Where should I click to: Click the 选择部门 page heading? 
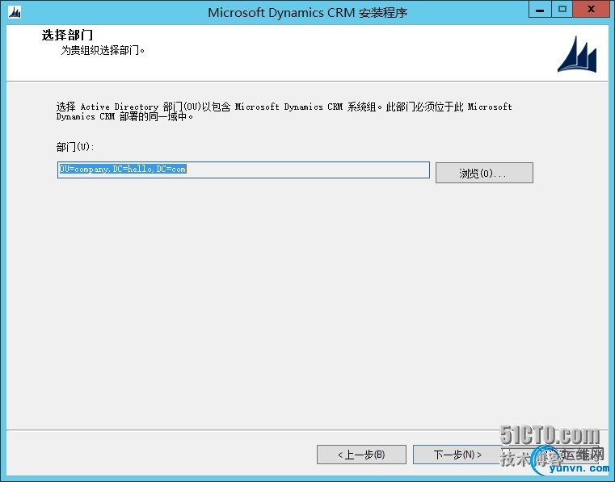(x=67, y=35)
